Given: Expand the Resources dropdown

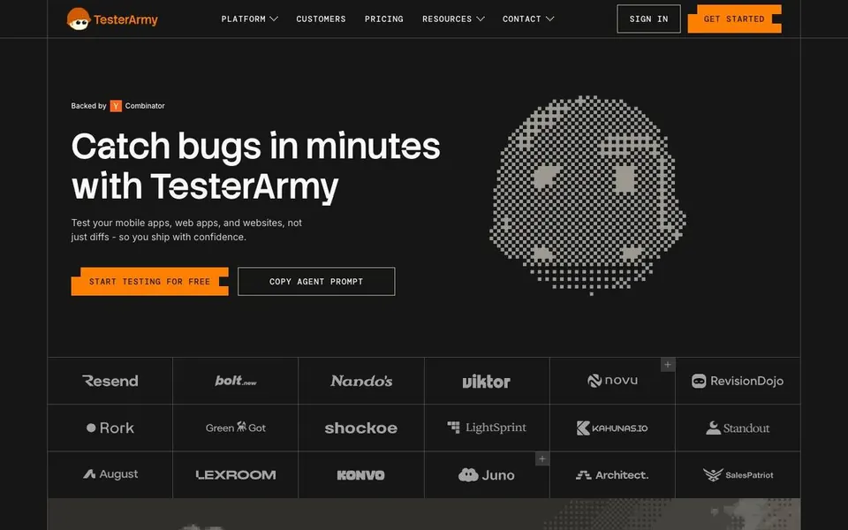Looking at the screenshot, I should pos(453,19).
